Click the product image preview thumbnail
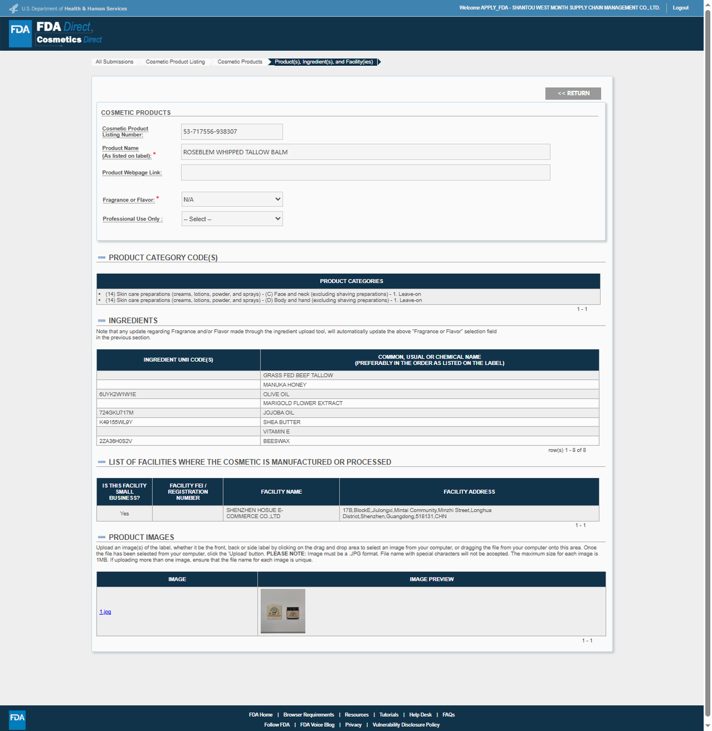Viewport: 712px width, 731px height. coord(283,611)
